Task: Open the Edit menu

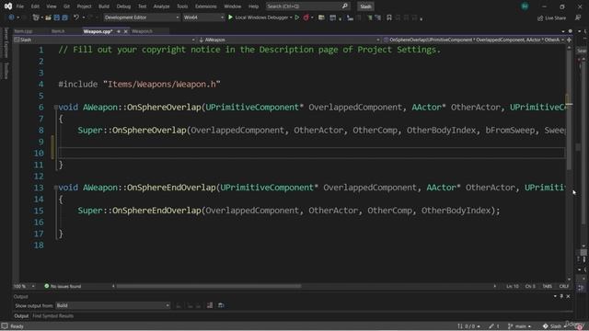Action: tap(35, 6)
